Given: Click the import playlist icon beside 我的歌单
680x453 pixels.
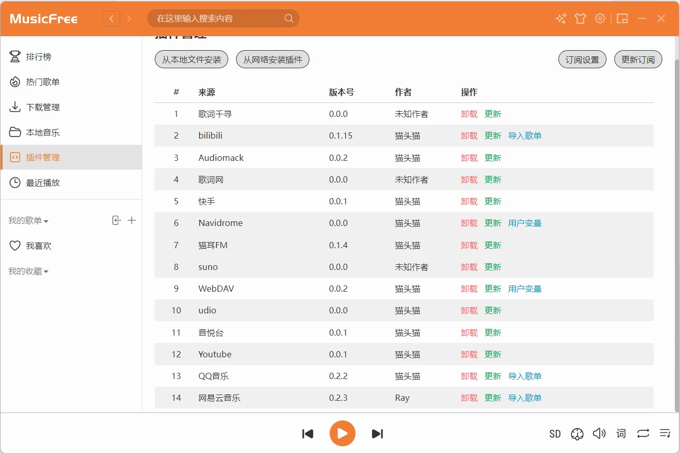Looking at the screenshot, I should click(x=116, y=220).
